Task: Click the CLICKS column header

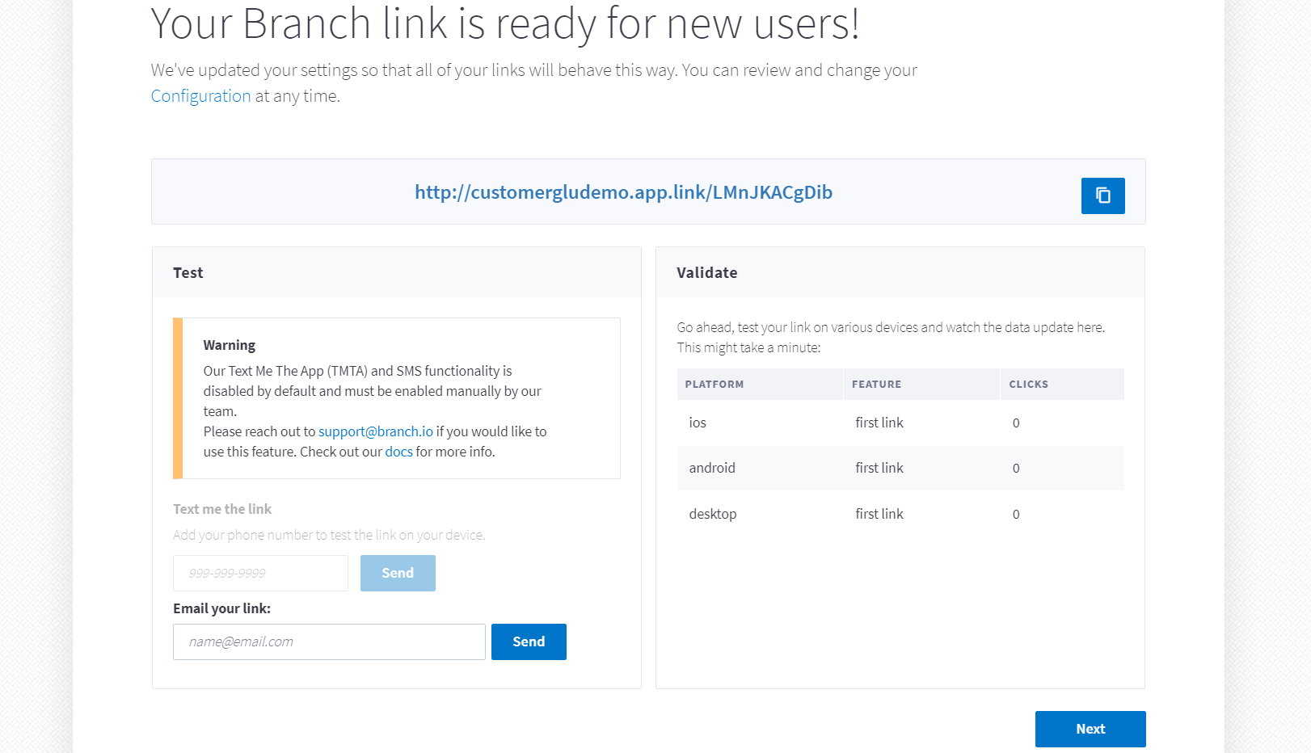Action: (1028, 385)
